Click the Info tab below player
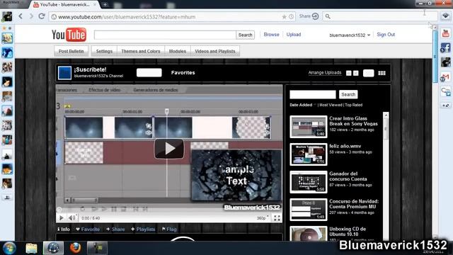This screenshot has height=255, width=453. pyautogui.click(x=64, y=229)
